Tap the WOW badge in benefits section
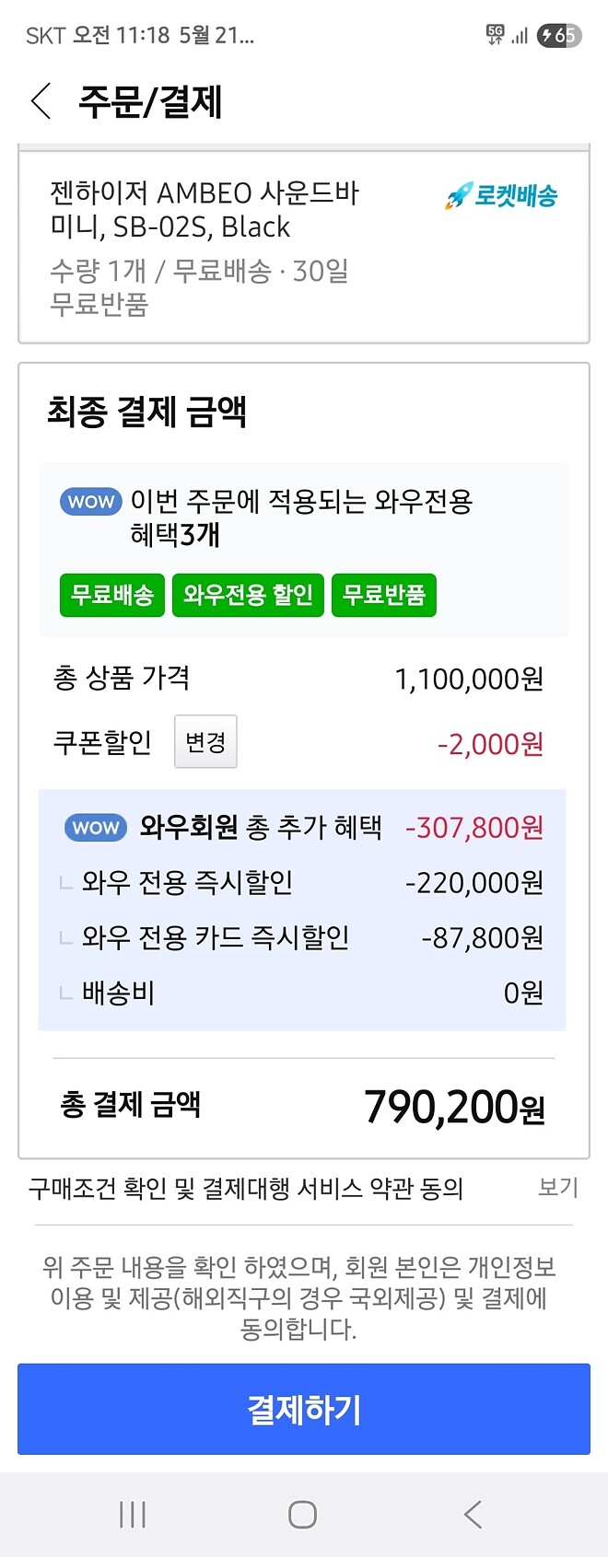 pyautogui.click(x=89, y=501)
